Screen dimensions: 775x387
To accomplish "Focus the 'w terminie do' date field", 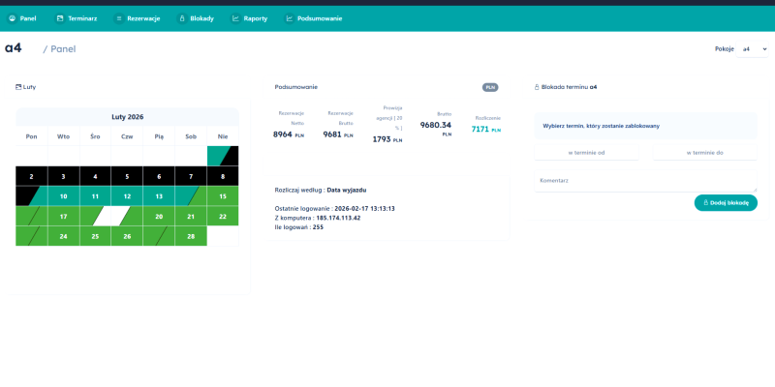I will click(704, 152).
